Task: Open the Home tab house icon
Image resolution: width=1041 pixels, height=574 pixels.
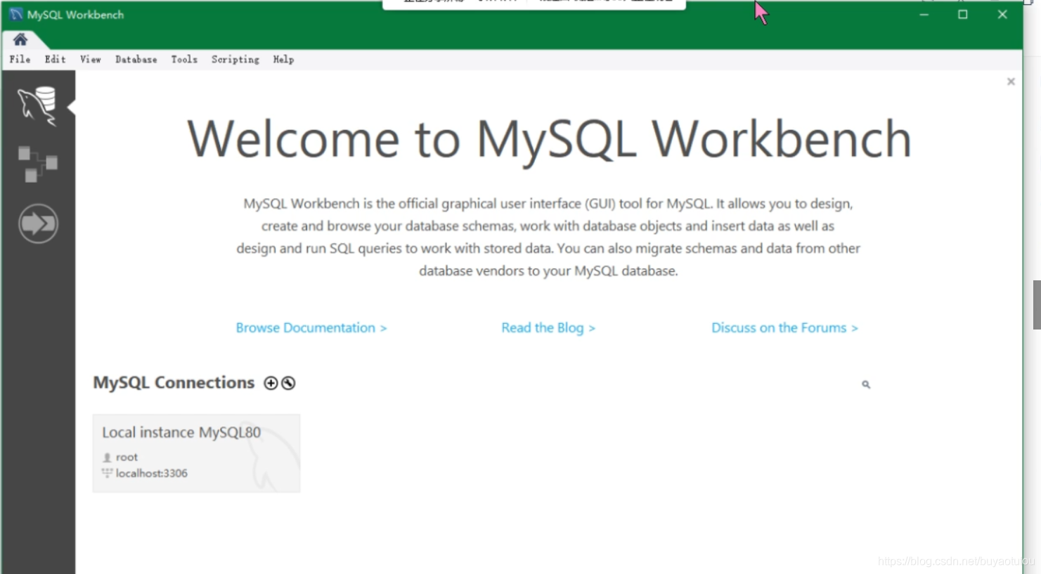Action: (x=20, y=39)
